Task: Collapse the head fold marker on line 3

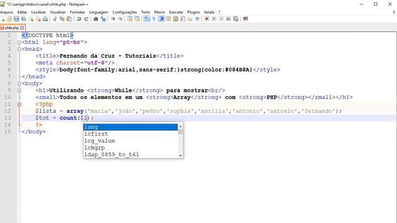Action: tap(19, 49)
